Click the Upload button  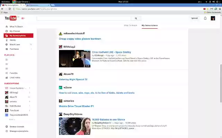tap(194, 18)
